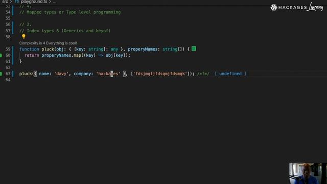Screen dimensions: 327x184
Task: Click the closing brace on line 61
Action: 20,61
